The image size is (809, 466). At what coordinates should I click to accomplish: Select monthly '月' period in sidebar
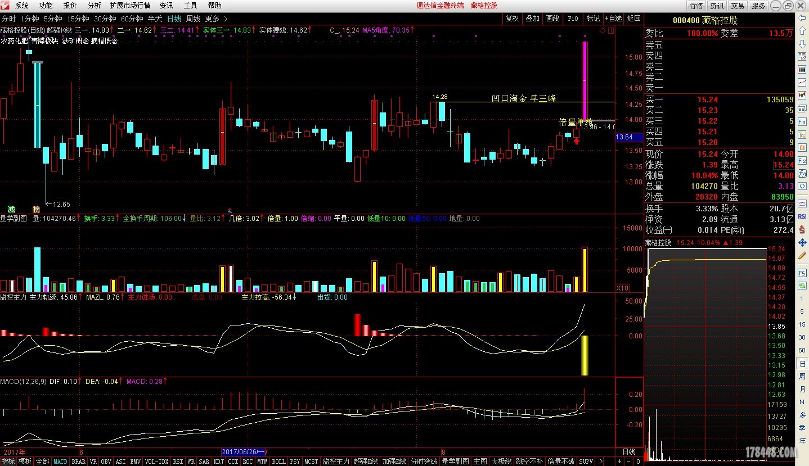pos(802,390)
